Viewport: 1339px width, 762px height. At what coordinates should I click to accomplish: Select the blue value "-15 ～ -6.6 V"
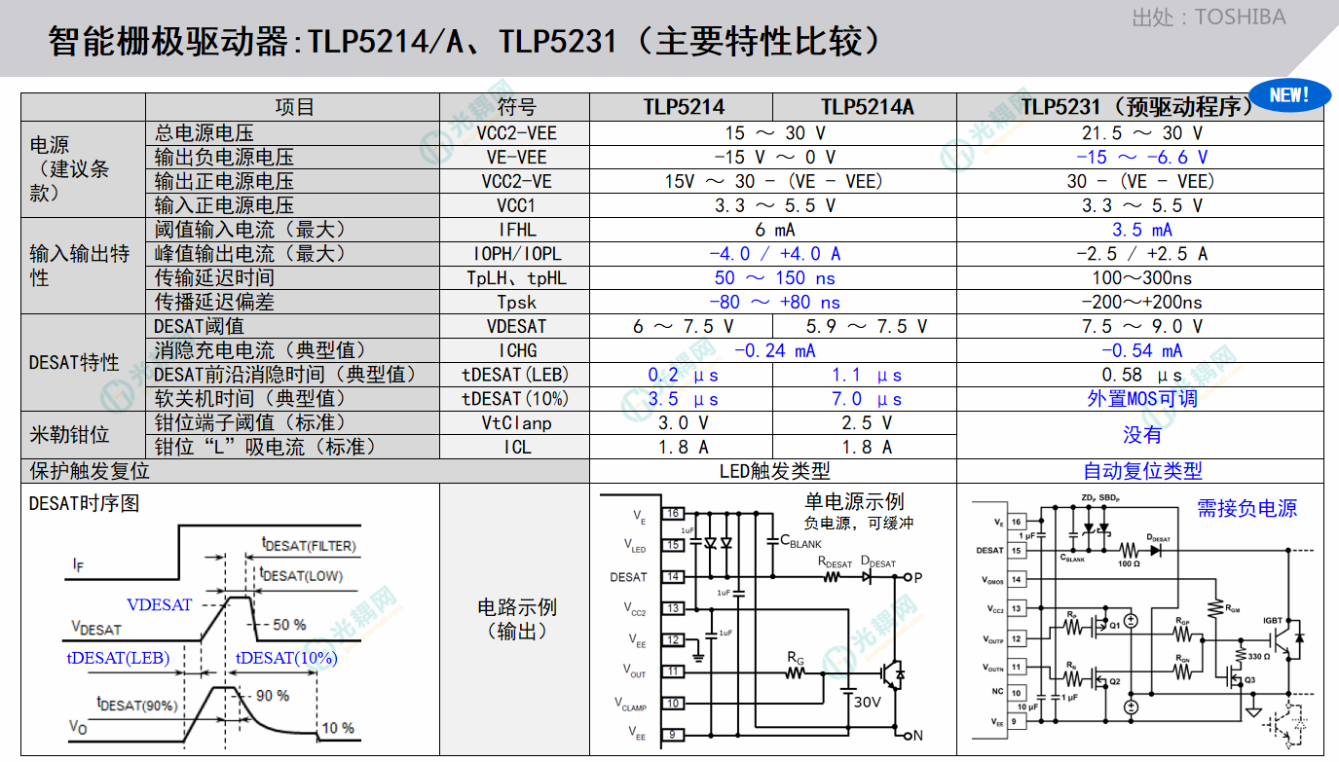pos(1141,157)
